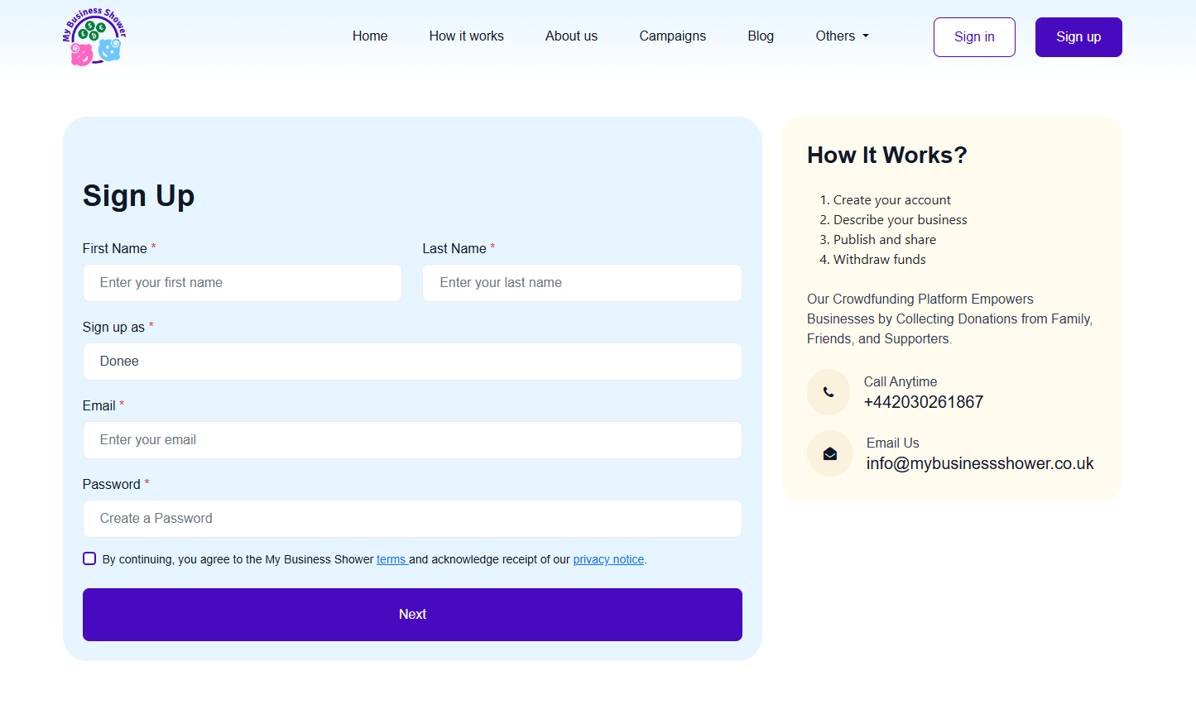Click the 'Call Anytime' label
The width and height of the screenshot is (1196, 709).
coord(901,381)
